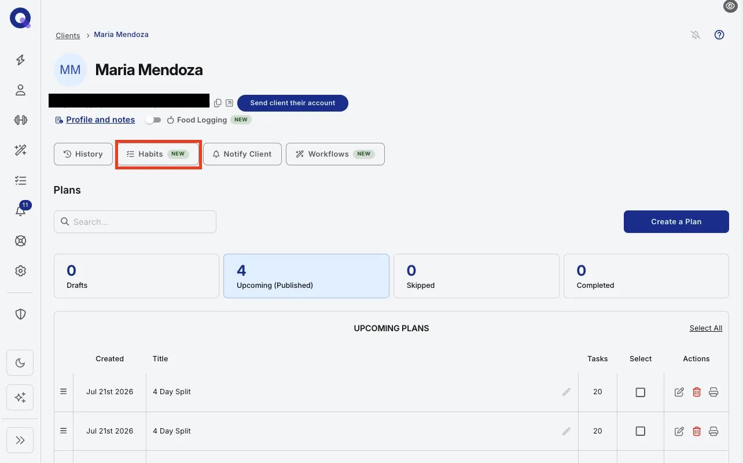This screenshot has width=743, height=463.
Task: Open the help question mark icon
Action: pyautogui.click(x=719, y=35)
